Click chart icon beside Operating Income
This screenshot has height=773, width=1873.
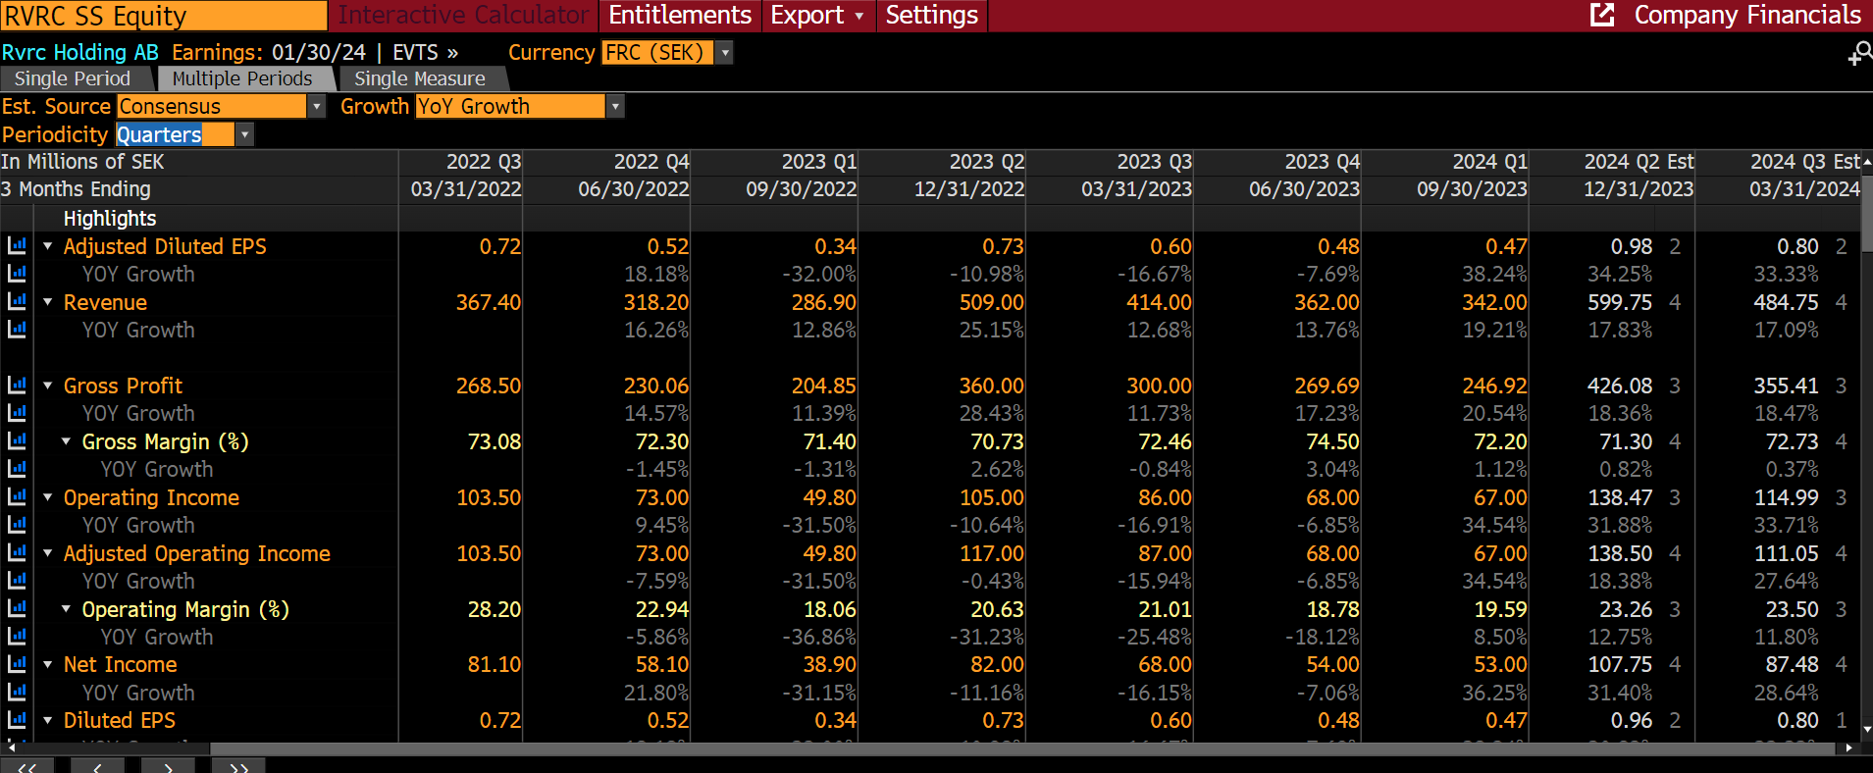click(17, 497)
